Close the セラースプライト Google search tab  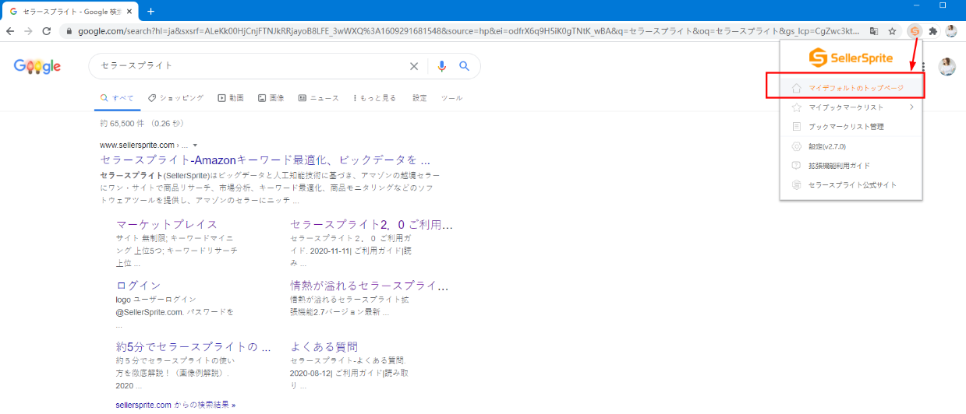point(130,11)
